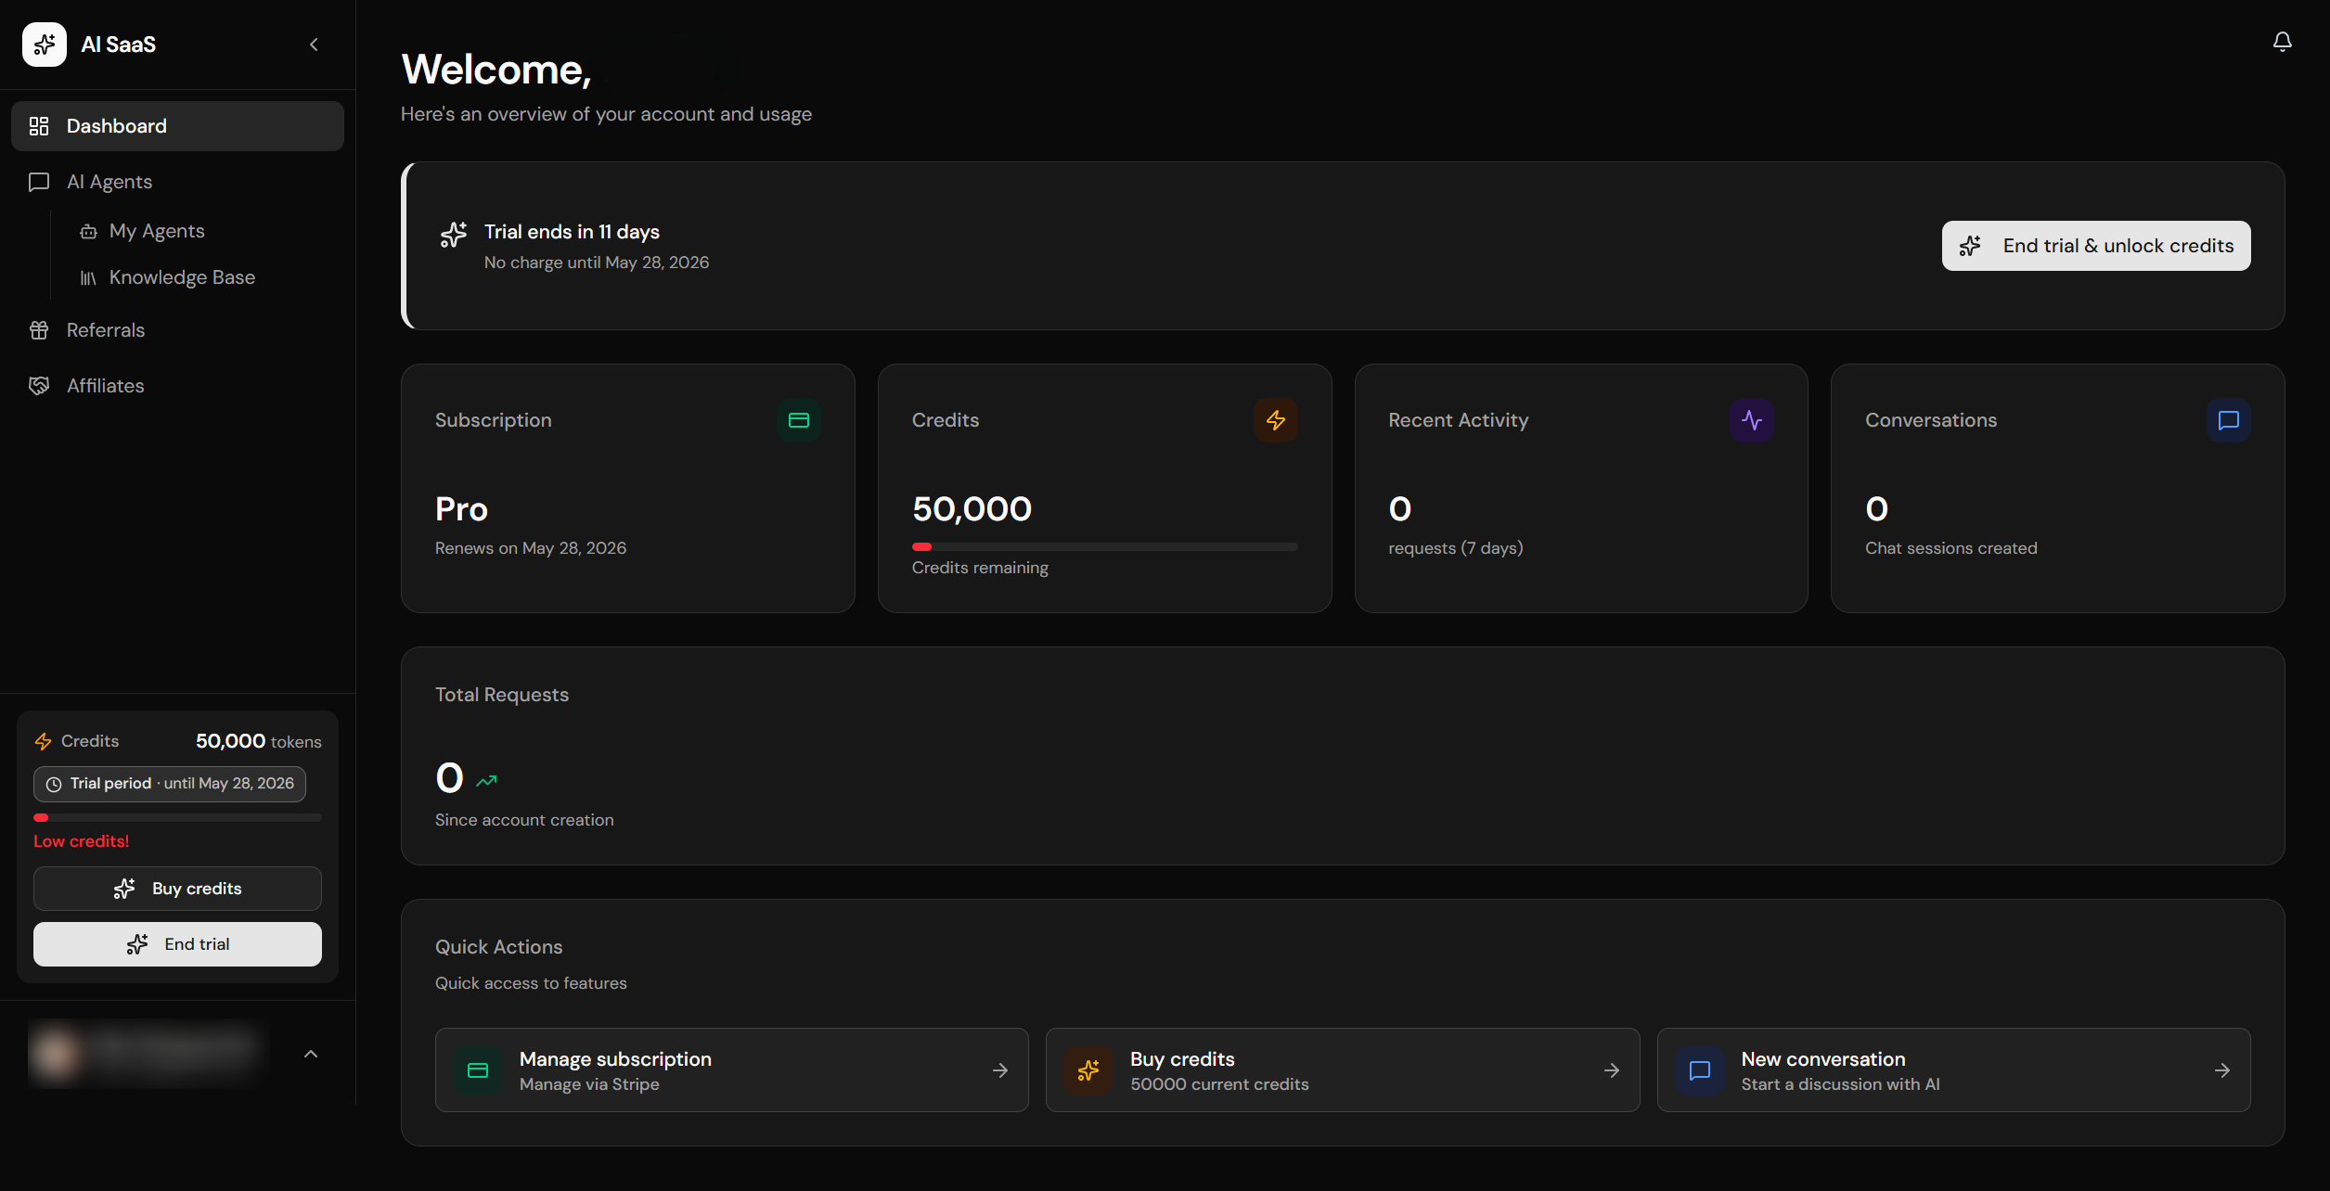2330x1191 pixels.
Task: Click Buy credits in the sidebar
Action: coord(177,889)
